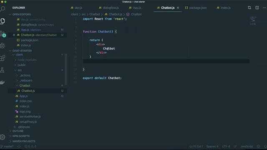Screen dimensions: 267x150
Task: Open index.css in the file tree
Action: pos(25,101)
